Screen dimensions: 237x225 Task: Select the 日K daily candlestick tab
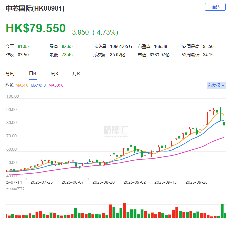[x=32, y=74]
